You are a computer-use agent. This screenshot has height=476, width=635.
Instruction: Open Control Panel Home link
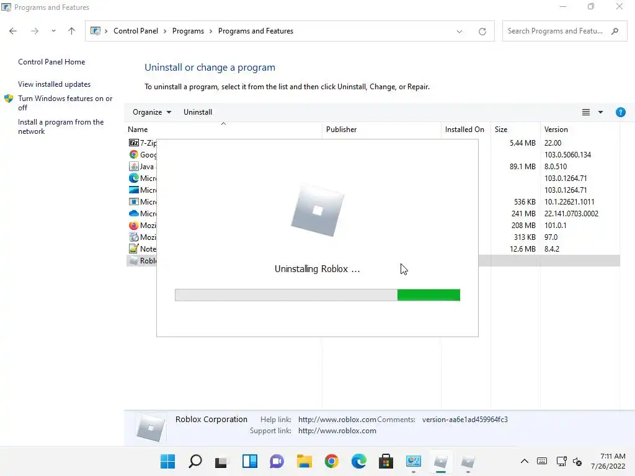(51, 62)
